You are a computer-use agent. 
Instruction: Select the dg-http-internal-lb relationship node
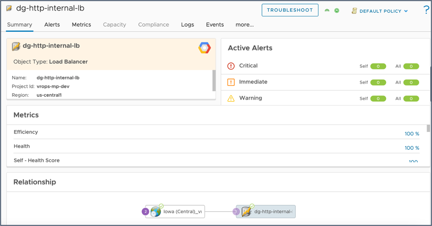267,211
